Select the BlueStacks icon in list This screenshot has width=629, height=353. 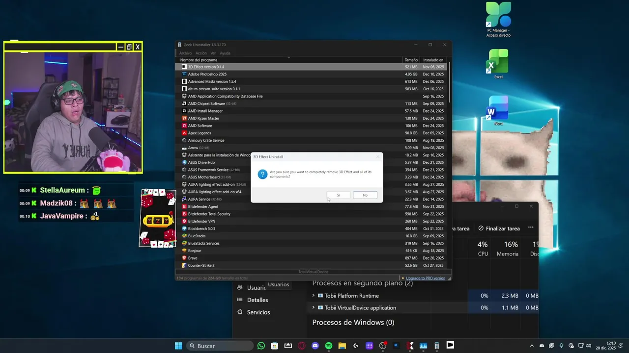click(184, 236)
